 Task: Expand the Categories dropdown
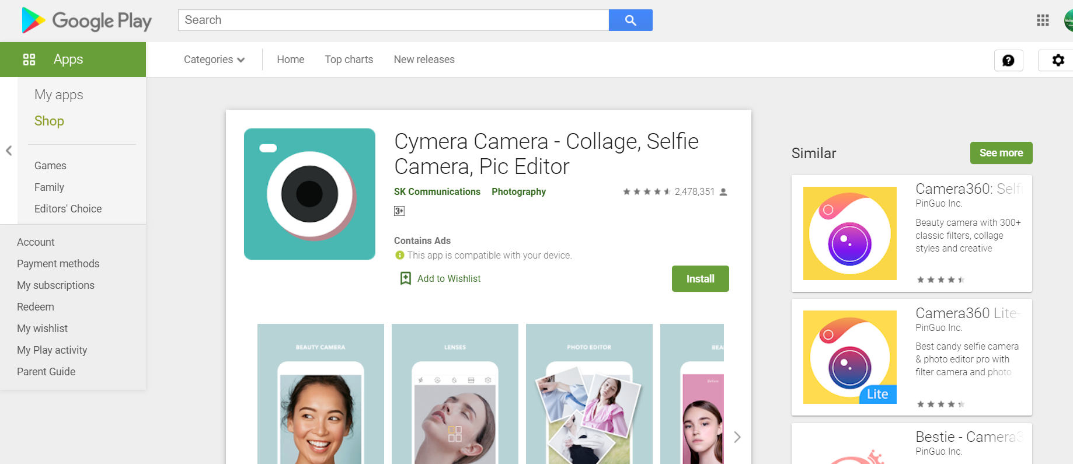point(214,60)
